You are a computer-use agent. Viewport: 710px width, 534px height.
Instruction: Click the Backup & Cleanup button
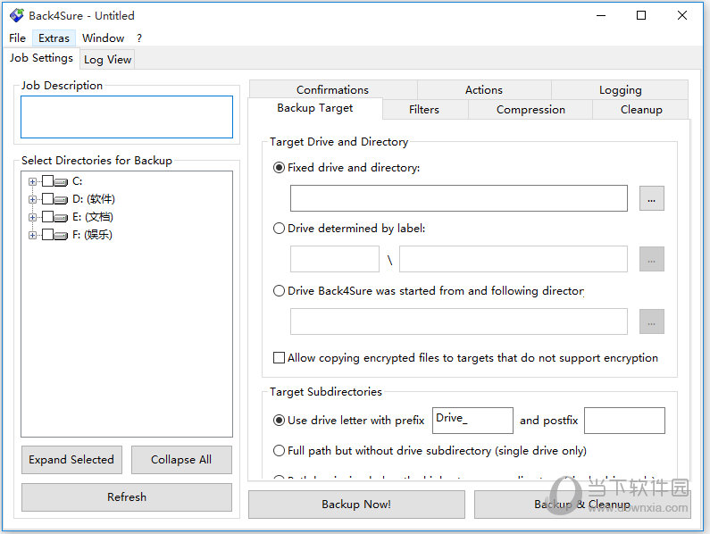coord(582,505)
